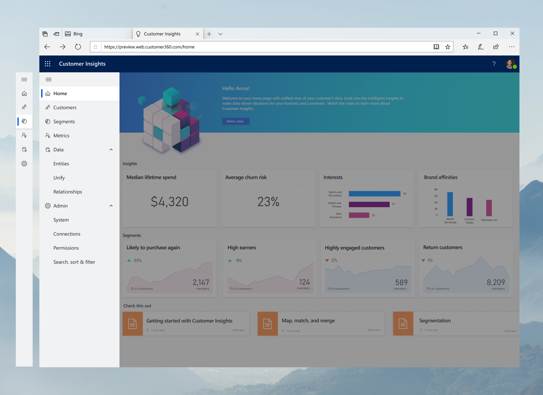
Task: Open Metrics in navigation
Action: (79, 136)
